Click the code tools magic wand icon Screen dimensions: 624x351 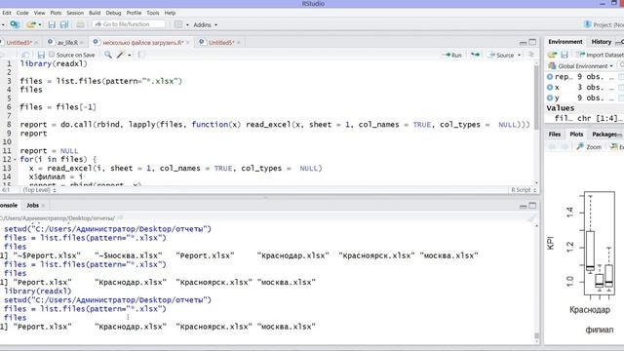tap(120, 55)
